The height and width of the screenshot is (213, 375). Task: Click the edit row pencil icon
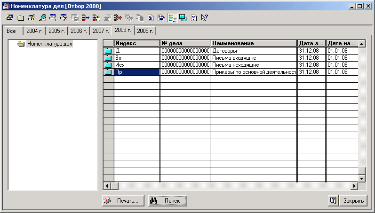32,18
